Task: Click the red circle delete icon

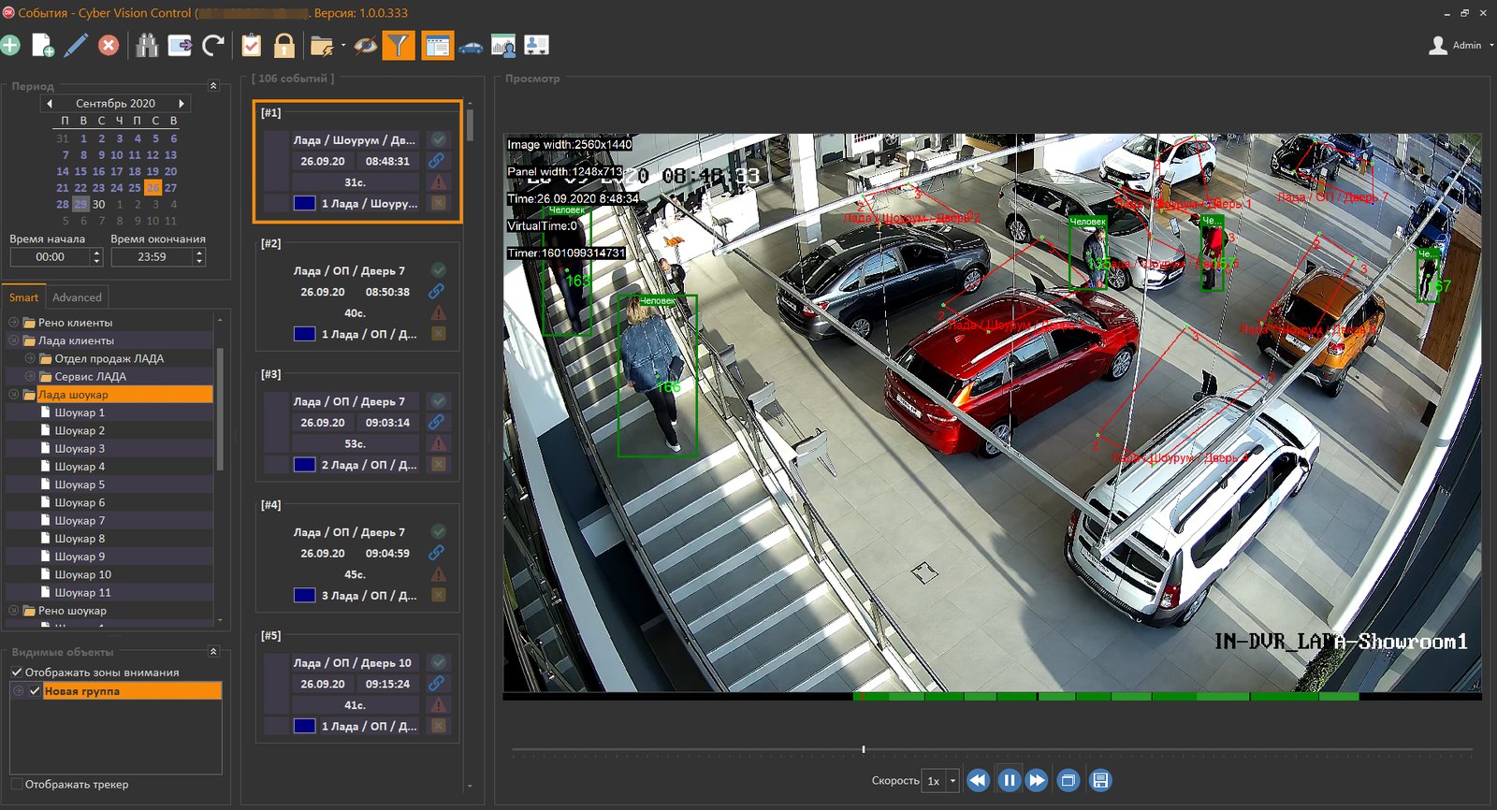Action: (x=109, y=45)
